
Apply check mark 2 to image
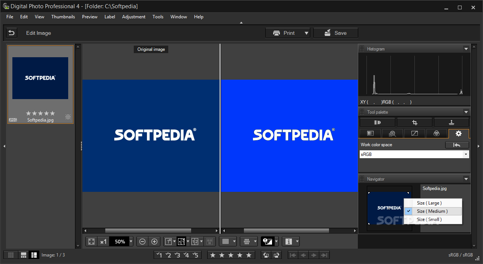click(169, 255)
